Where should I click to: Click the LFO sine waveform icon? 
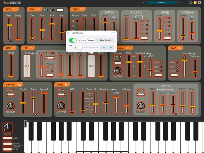pyautogui.click(x=14, y=9)
